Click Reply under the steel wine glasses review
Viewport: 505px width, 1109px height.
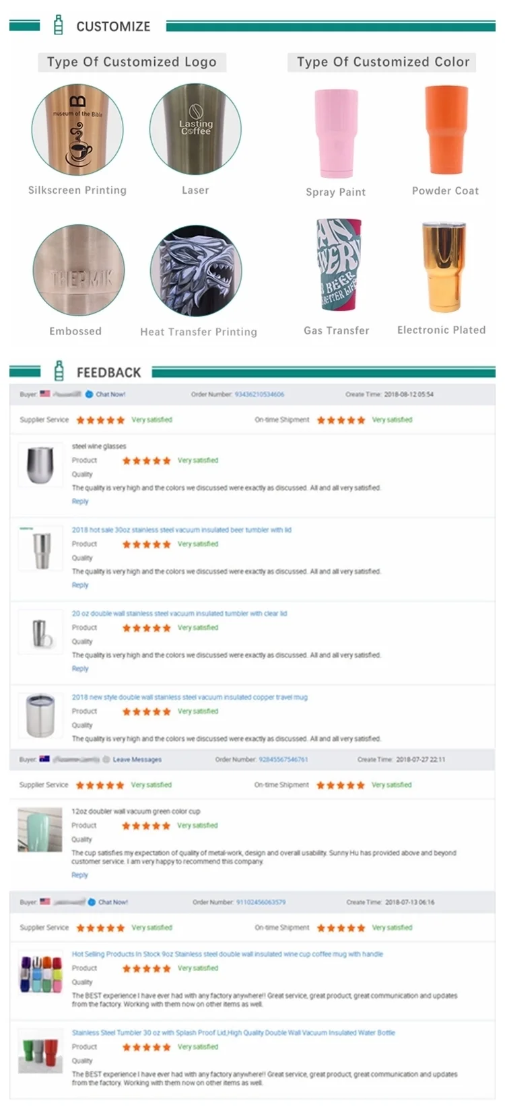(x=80, y=501)
